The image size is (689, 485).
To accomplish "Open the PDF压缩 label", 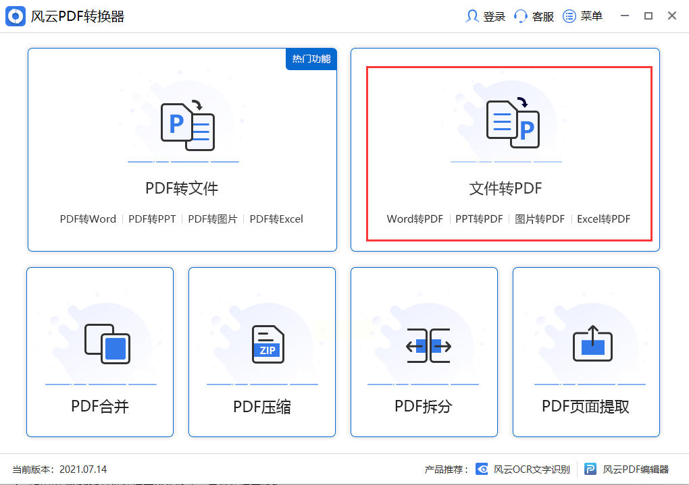I will click(262, 407).
